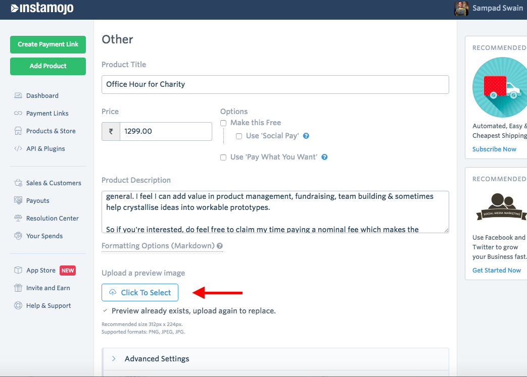Click the Products & Store shop icon
527x377 pixels.
coord(18,131)
